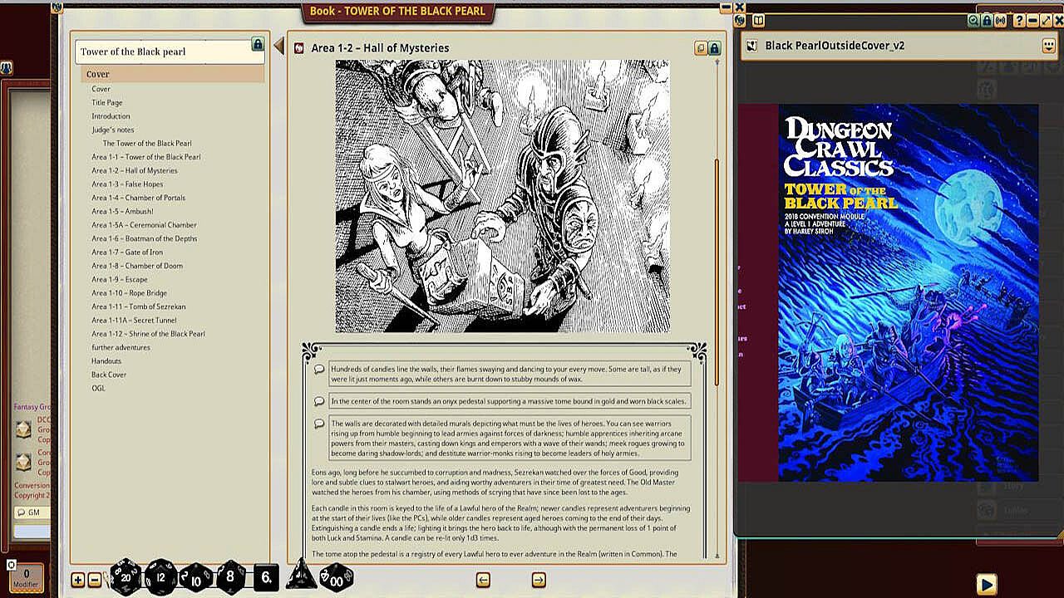Open The Tower of the Black Pearl entry
The height and width of the screenshot is (598, 1064).
pyautogui.click(x=147, y=143)
